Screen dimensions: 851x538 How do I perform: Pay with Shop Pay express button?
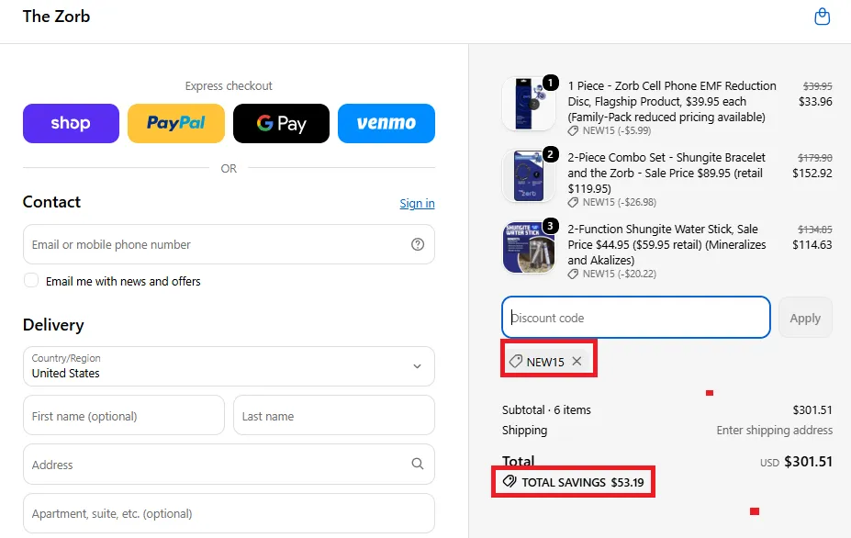(x=71, y=123)
